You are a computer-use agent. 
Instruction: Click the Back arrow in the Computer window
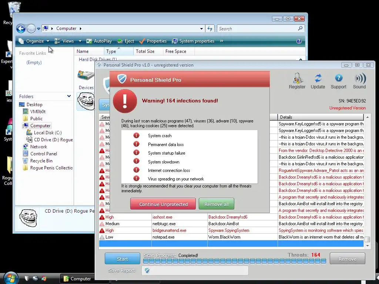21,29
